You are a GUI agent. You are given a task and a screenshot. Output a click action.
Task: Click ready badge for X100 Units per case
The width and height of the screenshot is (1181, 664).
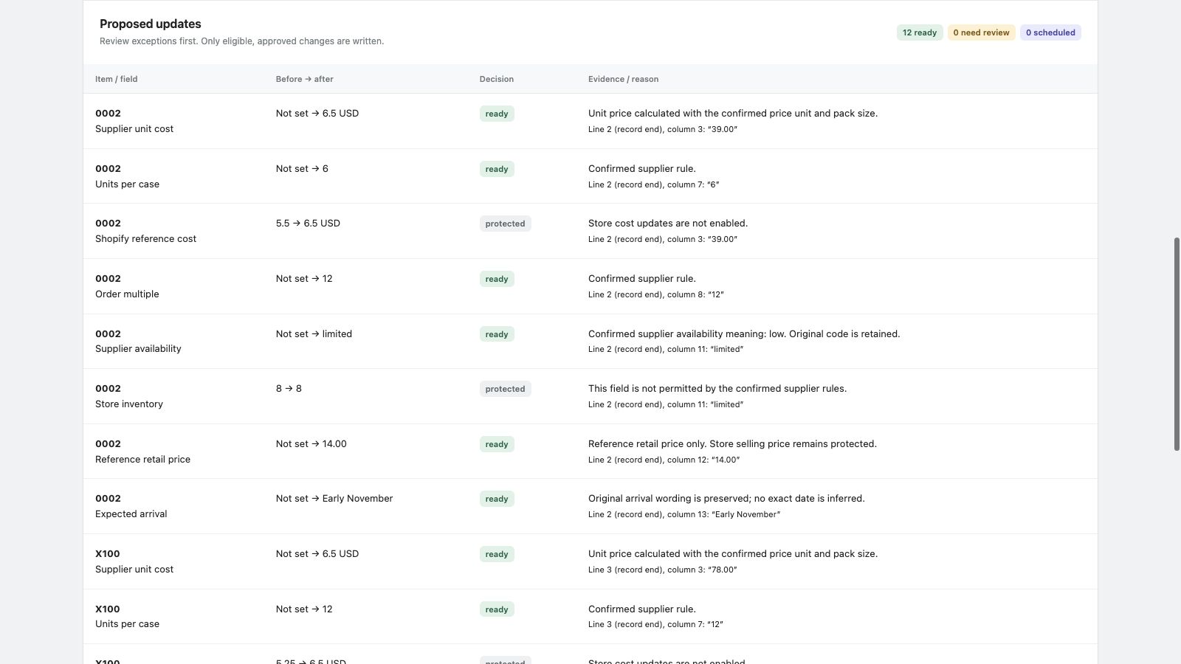(x=497, y=609)
